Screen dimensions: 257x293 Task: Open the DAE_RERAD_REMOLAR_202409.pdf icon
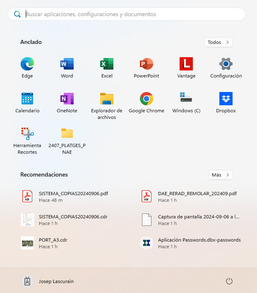[x=147, y=196]
